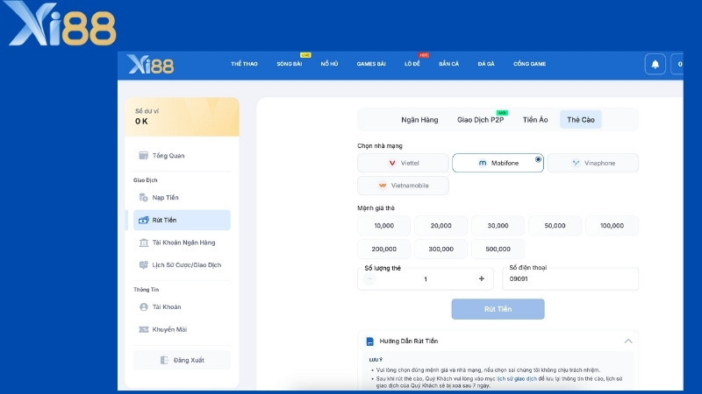702x394 pixels.
Task: Open THỂ THAO menu
Action: coord(244,64)
